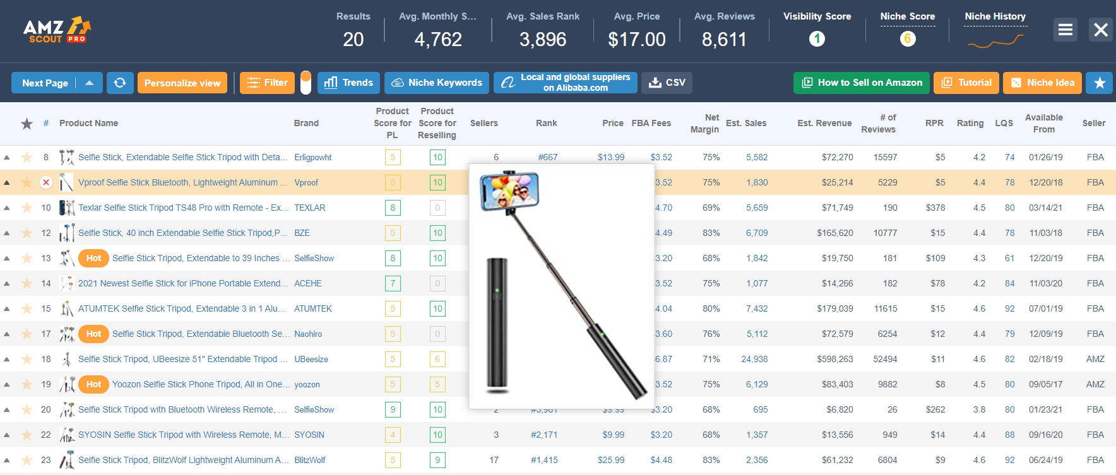This screenshot has height=475, width=1116.
Task: Click the BlitzWolf product thumbnail in row 23
Action: [x=66, y=460]
